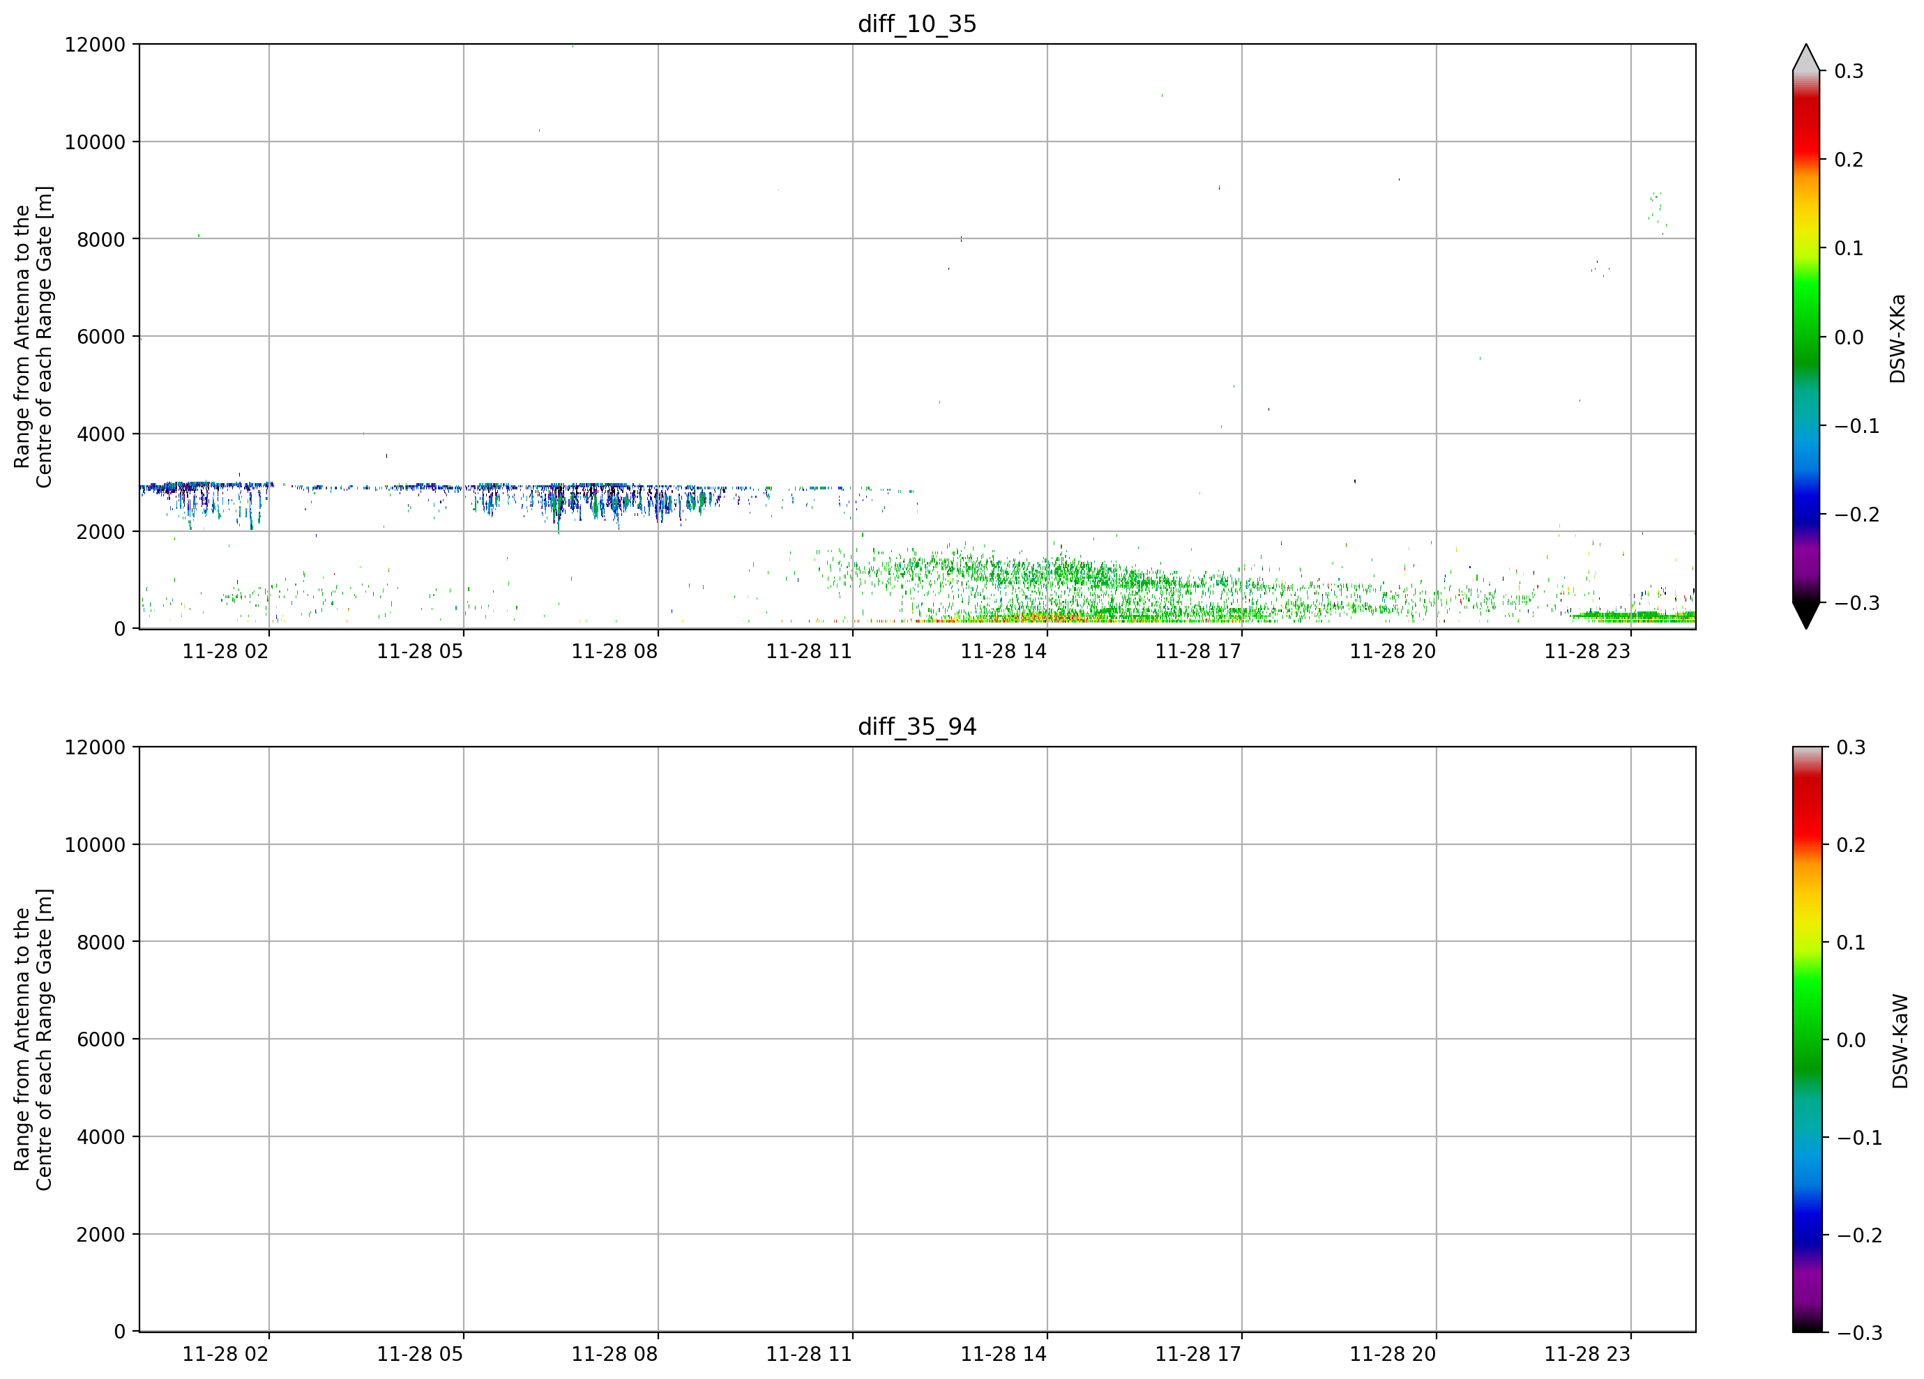Click the '0.0' tick on the DSW-KaW colorbar
This screenshot has height=1379, width=1924.
[x=1851, y=1041]
